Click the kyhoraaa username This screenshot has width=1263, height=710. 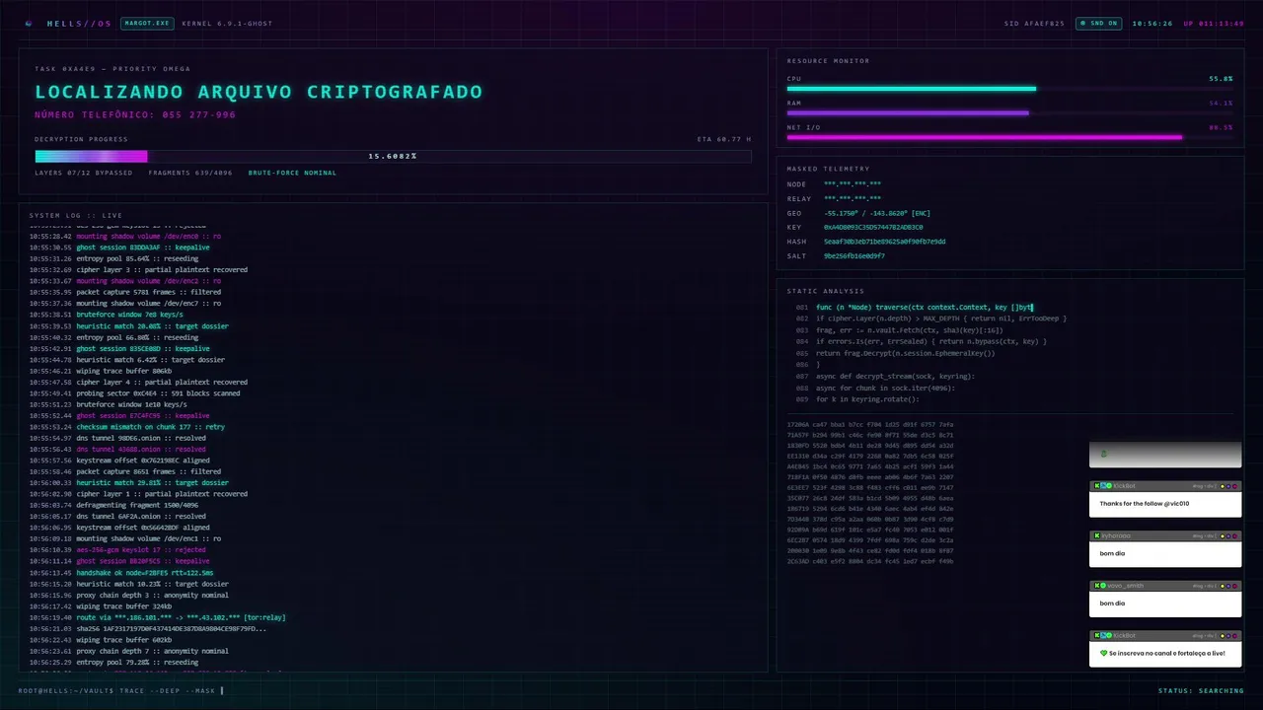tap(1116, 535)
